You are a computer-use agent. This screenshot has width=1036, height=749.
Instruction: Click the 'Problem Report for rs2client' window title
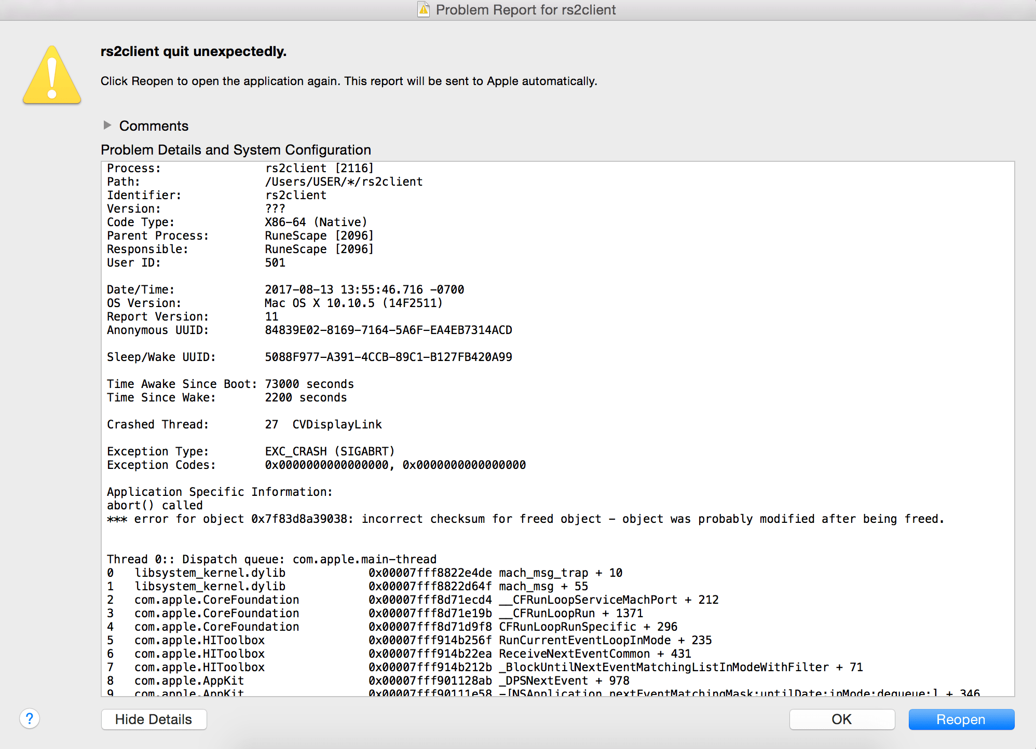(x=525, y=10)
